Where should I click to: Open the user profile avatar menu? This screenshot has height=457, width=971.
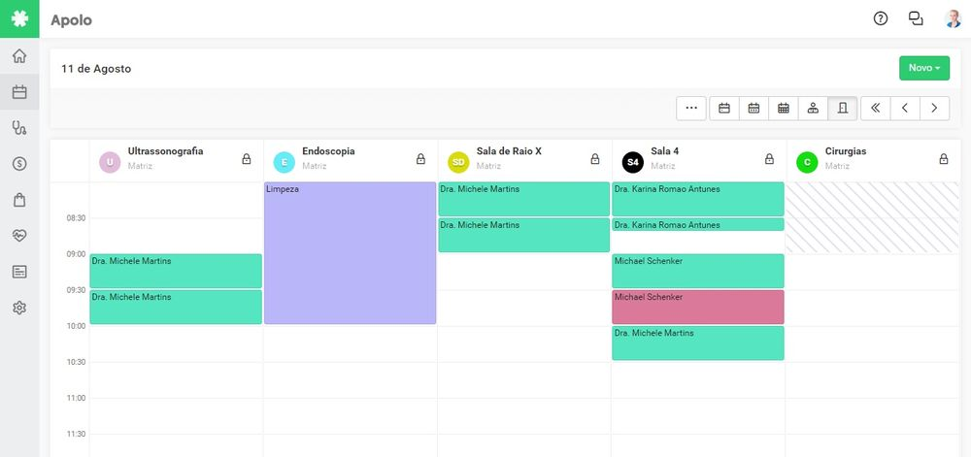click(953, 18)
